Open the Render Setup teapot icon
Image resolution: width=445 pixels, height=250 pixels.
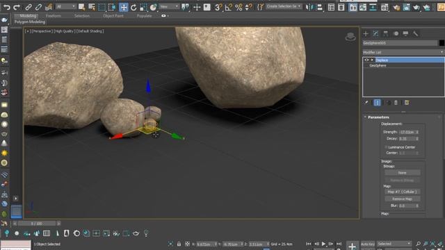pos(396,7)
